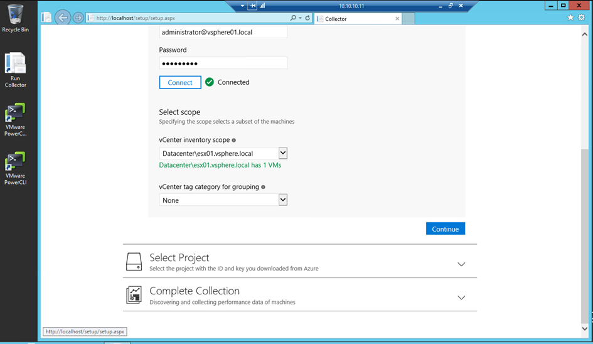Image resolution: width=593 pixels, height=344 pixels.
Task: Click 'Select the project with the ID and key' subtitle
Action: click(233, 268)
